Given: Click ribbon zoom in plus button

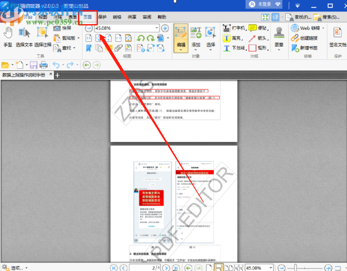Looking at the screenshot, I should click(x=165, y=28).
